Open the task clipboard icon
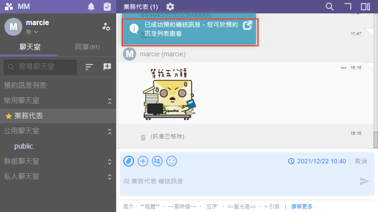 (x=107, y=7)
